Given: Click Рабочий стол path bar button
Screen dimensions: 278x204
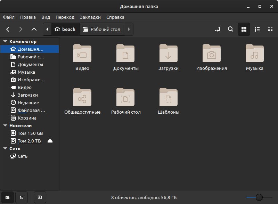Looking at the screenshot, I should coord(101,29).
